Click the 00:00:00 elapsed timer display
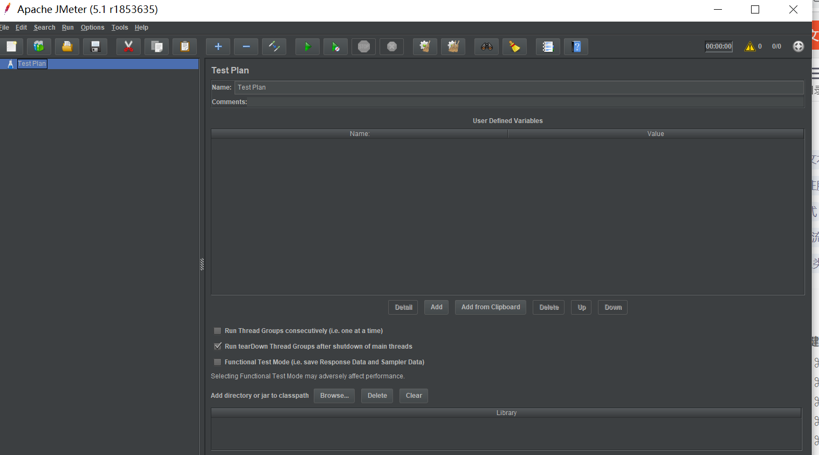This screenshot has width=819, height=455. click(x=719, y=46)
